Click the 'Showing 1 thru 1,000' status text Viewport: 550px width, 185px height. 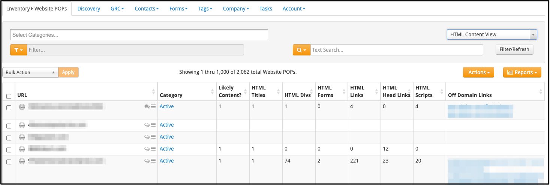[238, 72]
